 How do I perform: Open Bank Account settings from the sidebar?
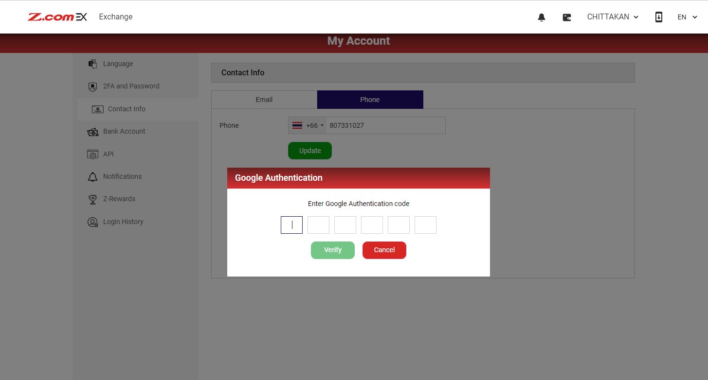pos(92,131)
